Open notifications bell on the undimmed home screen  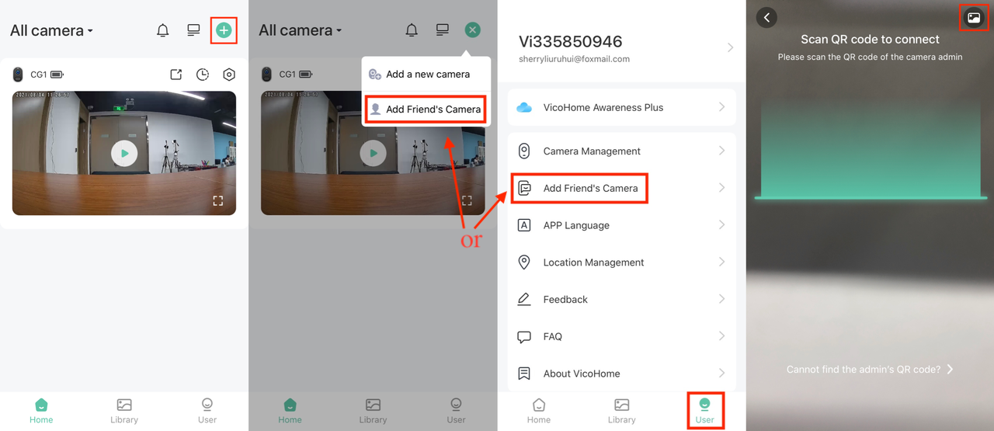[162, 30]
